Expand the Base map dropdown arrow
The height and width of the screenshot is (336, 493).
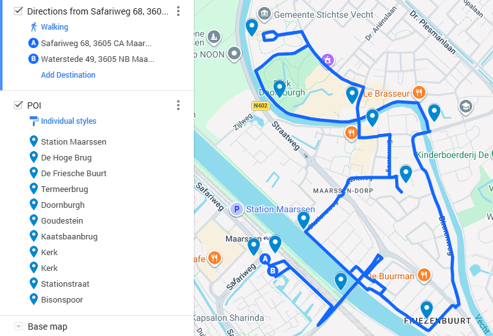pyautogui.click(x=18, y=327)
